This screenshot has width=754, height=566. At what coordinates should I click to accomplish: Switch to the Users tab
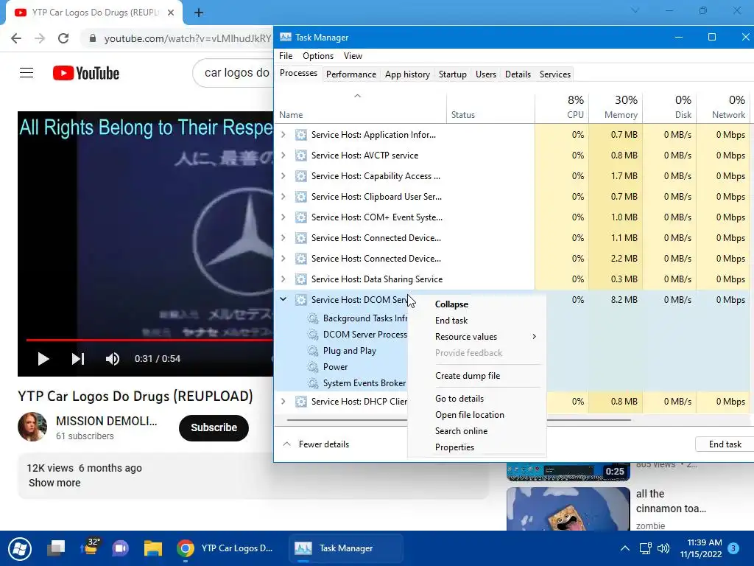click(486, 74)
